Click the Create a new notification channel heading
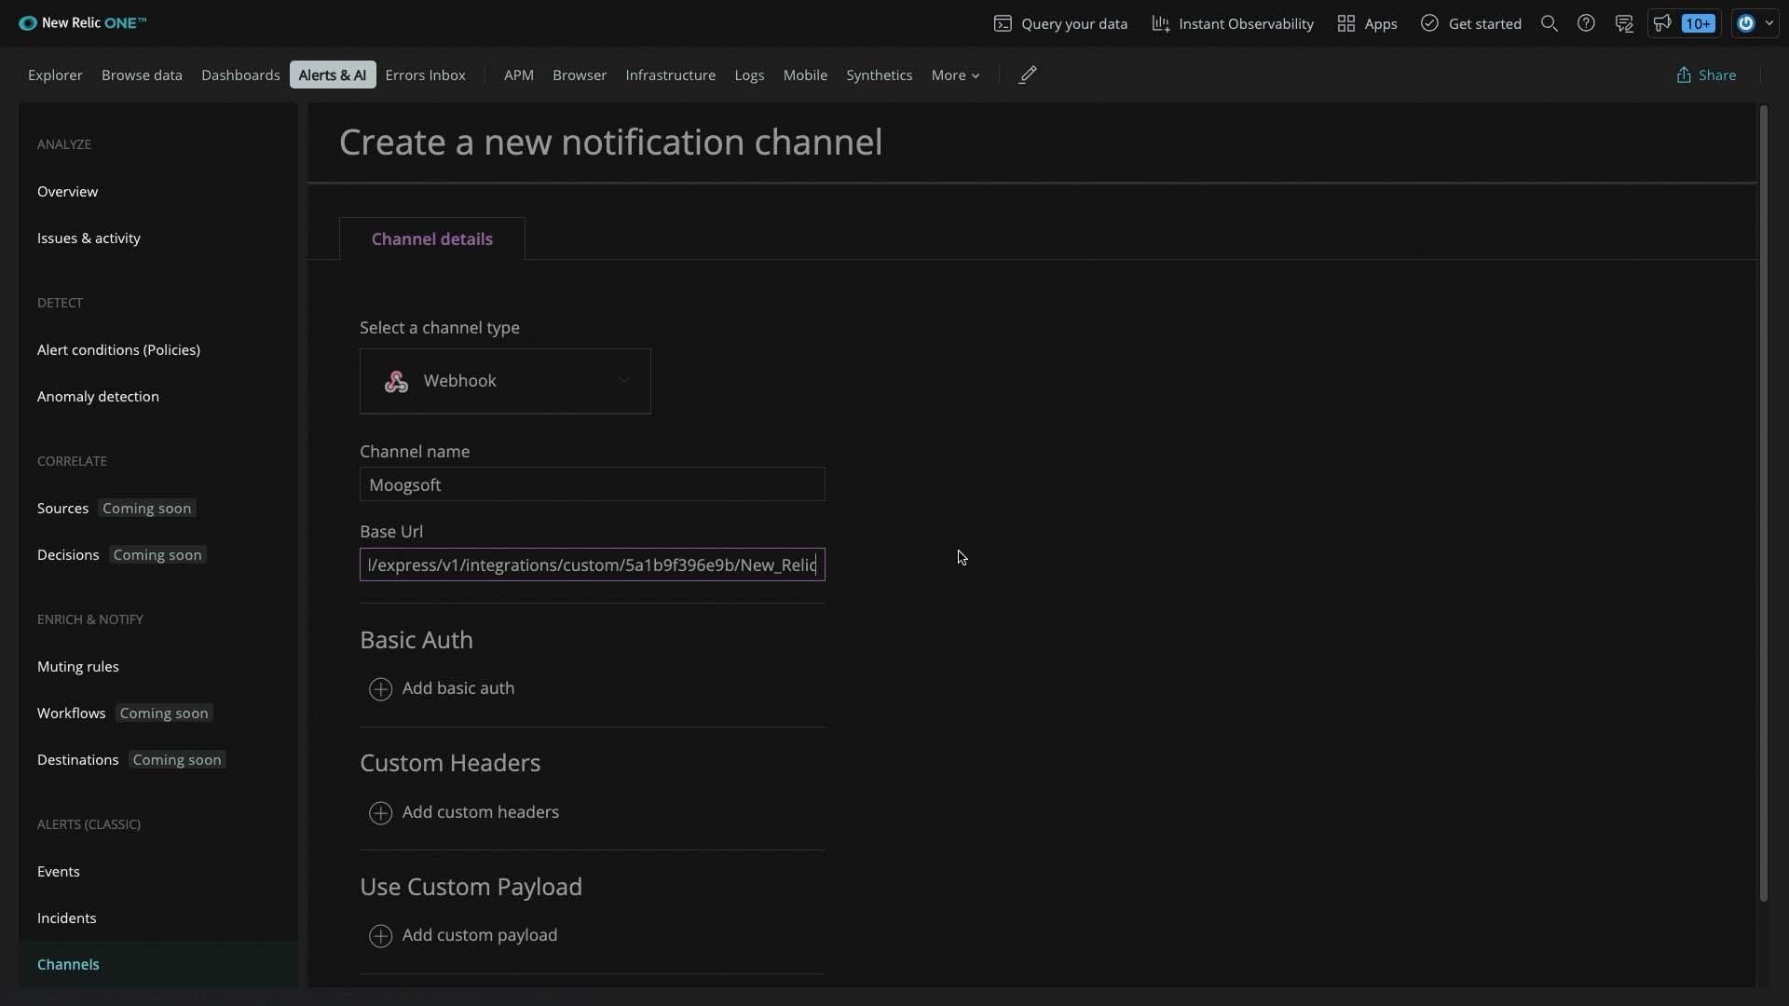The width and height of the screenshot is (1789, 1006). 610,142
